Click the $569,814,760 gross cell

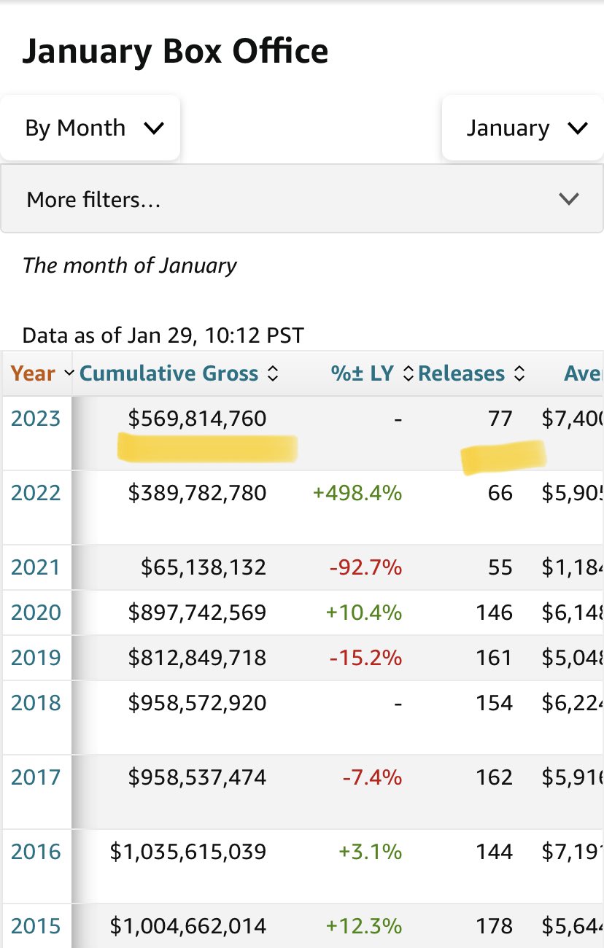point(197,419)
